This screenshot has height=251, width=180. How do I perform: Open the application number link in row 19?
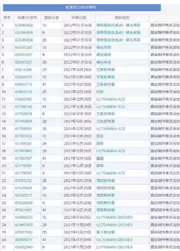pyautogui.click(x=23, y=158)
